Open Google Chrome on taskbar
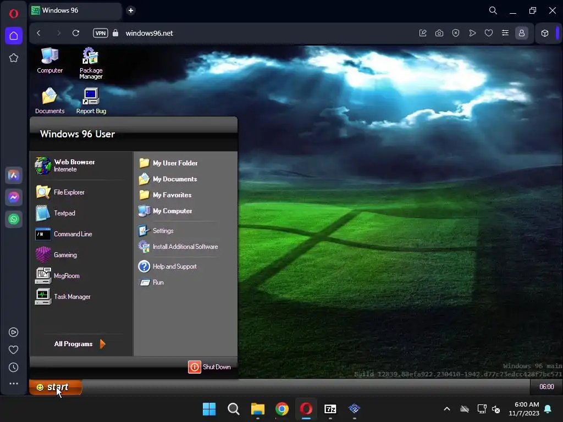This screenshot has width=563, height=422. click(282, 409)
